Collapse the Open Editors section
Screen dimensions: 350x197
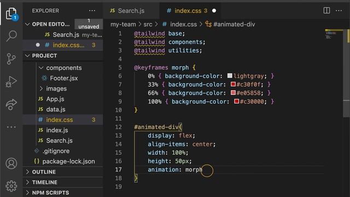click(x=27, y=24)
